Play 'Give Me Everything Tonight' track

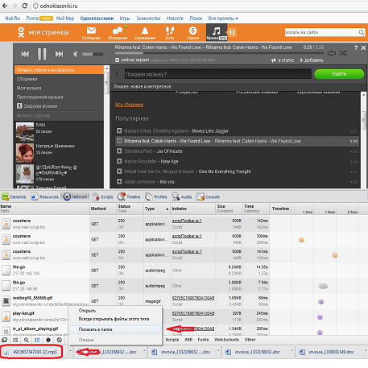119,172
